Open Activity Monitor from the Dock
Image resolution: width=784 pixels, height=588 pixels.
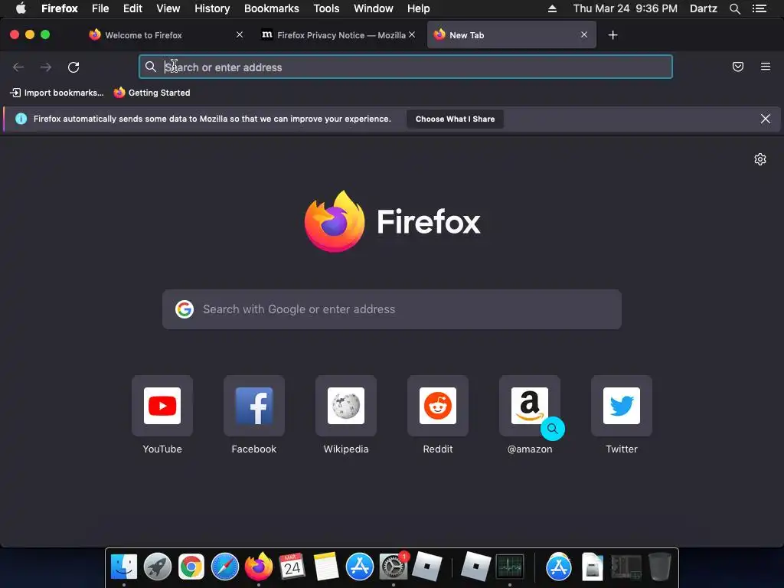(x=510, y=567)
